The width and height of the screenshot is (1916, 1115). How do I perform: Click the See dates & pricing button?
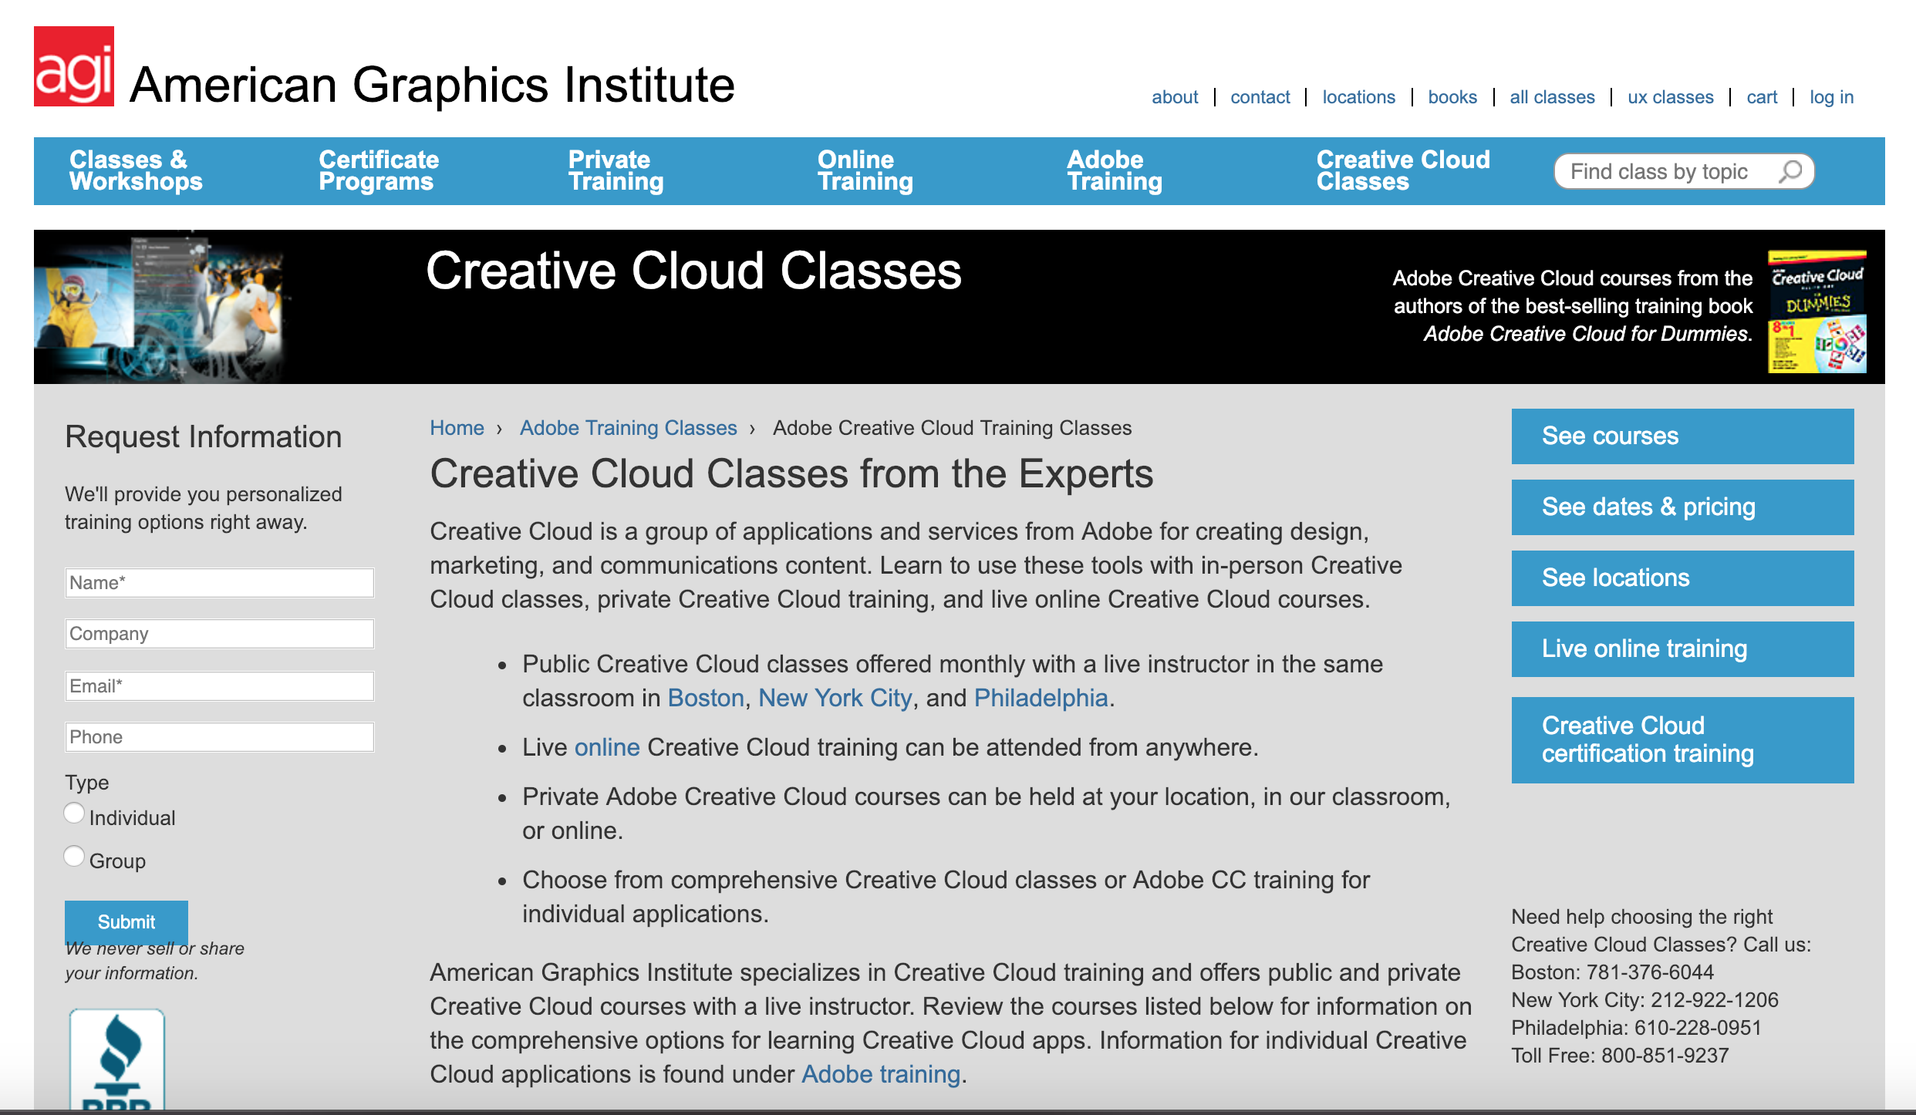(x=1682, y=507)
